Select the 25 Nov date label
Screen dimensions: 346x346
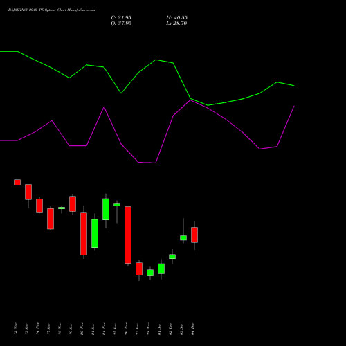pos(115,329)
